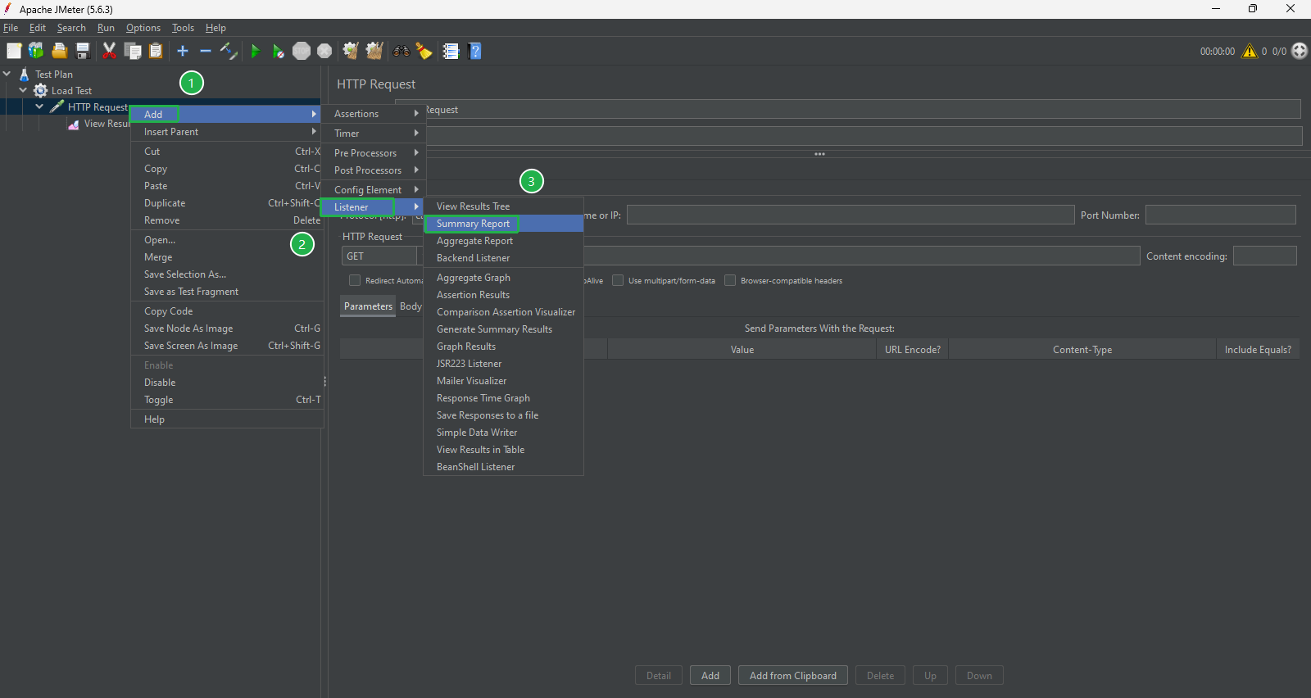Enable Use multipart/form-data checkbox
This screenshot has height=698, width=1311.
pyautogui.click(x=618, y=280)
